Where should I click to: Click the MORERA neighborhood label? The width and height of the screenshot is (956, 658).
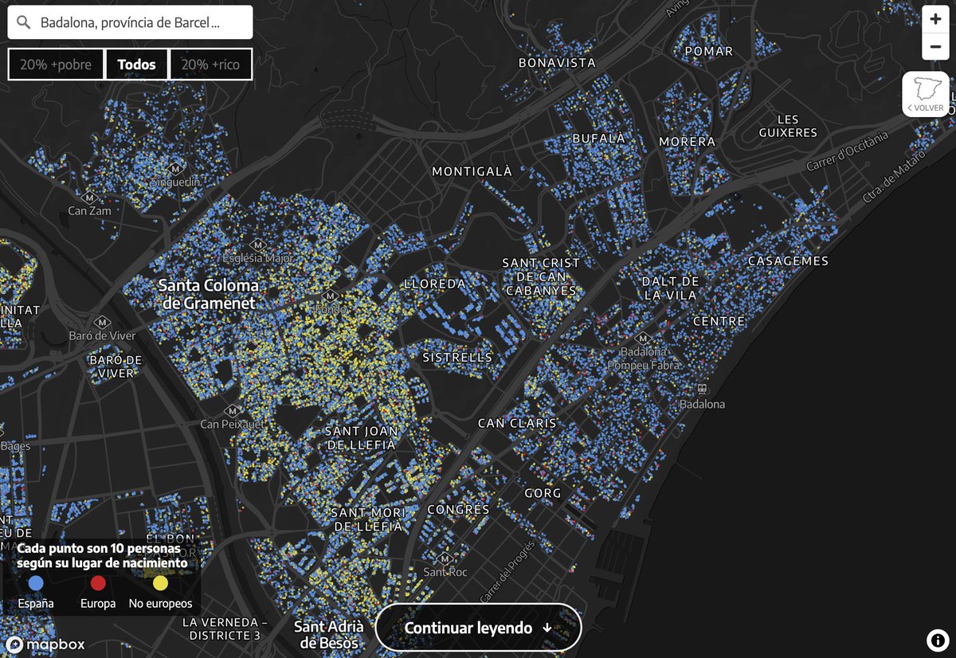click(x=688, y=142)
